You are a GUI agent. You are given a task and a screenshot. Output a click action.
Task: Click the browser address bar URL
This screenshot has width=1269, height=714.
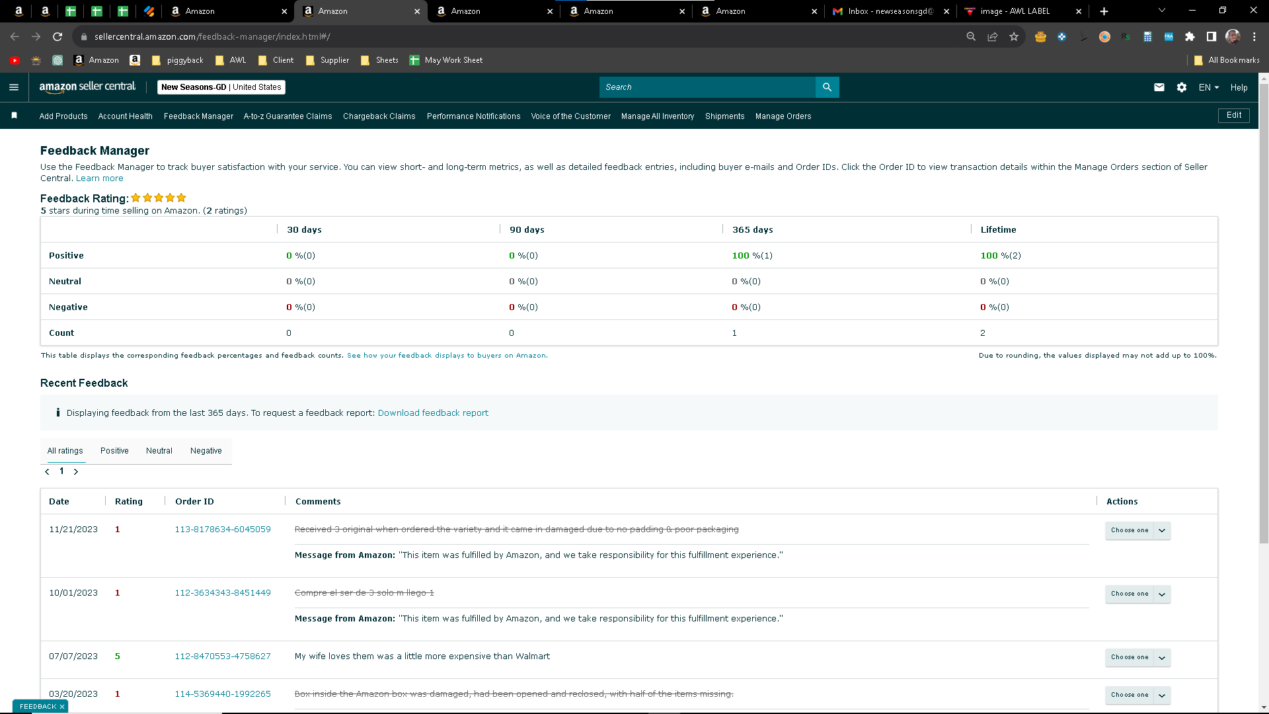coord(212,37)
